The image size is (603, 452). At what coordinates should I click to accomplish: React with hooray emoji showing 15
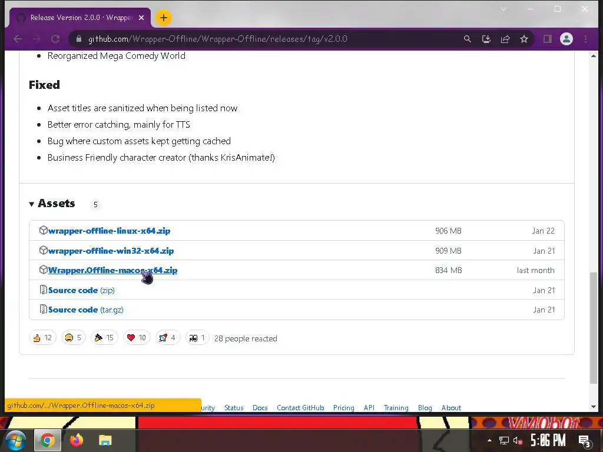(104, 337)
